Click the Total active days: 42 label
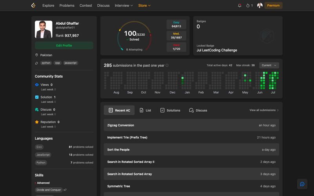 [219, 65]
